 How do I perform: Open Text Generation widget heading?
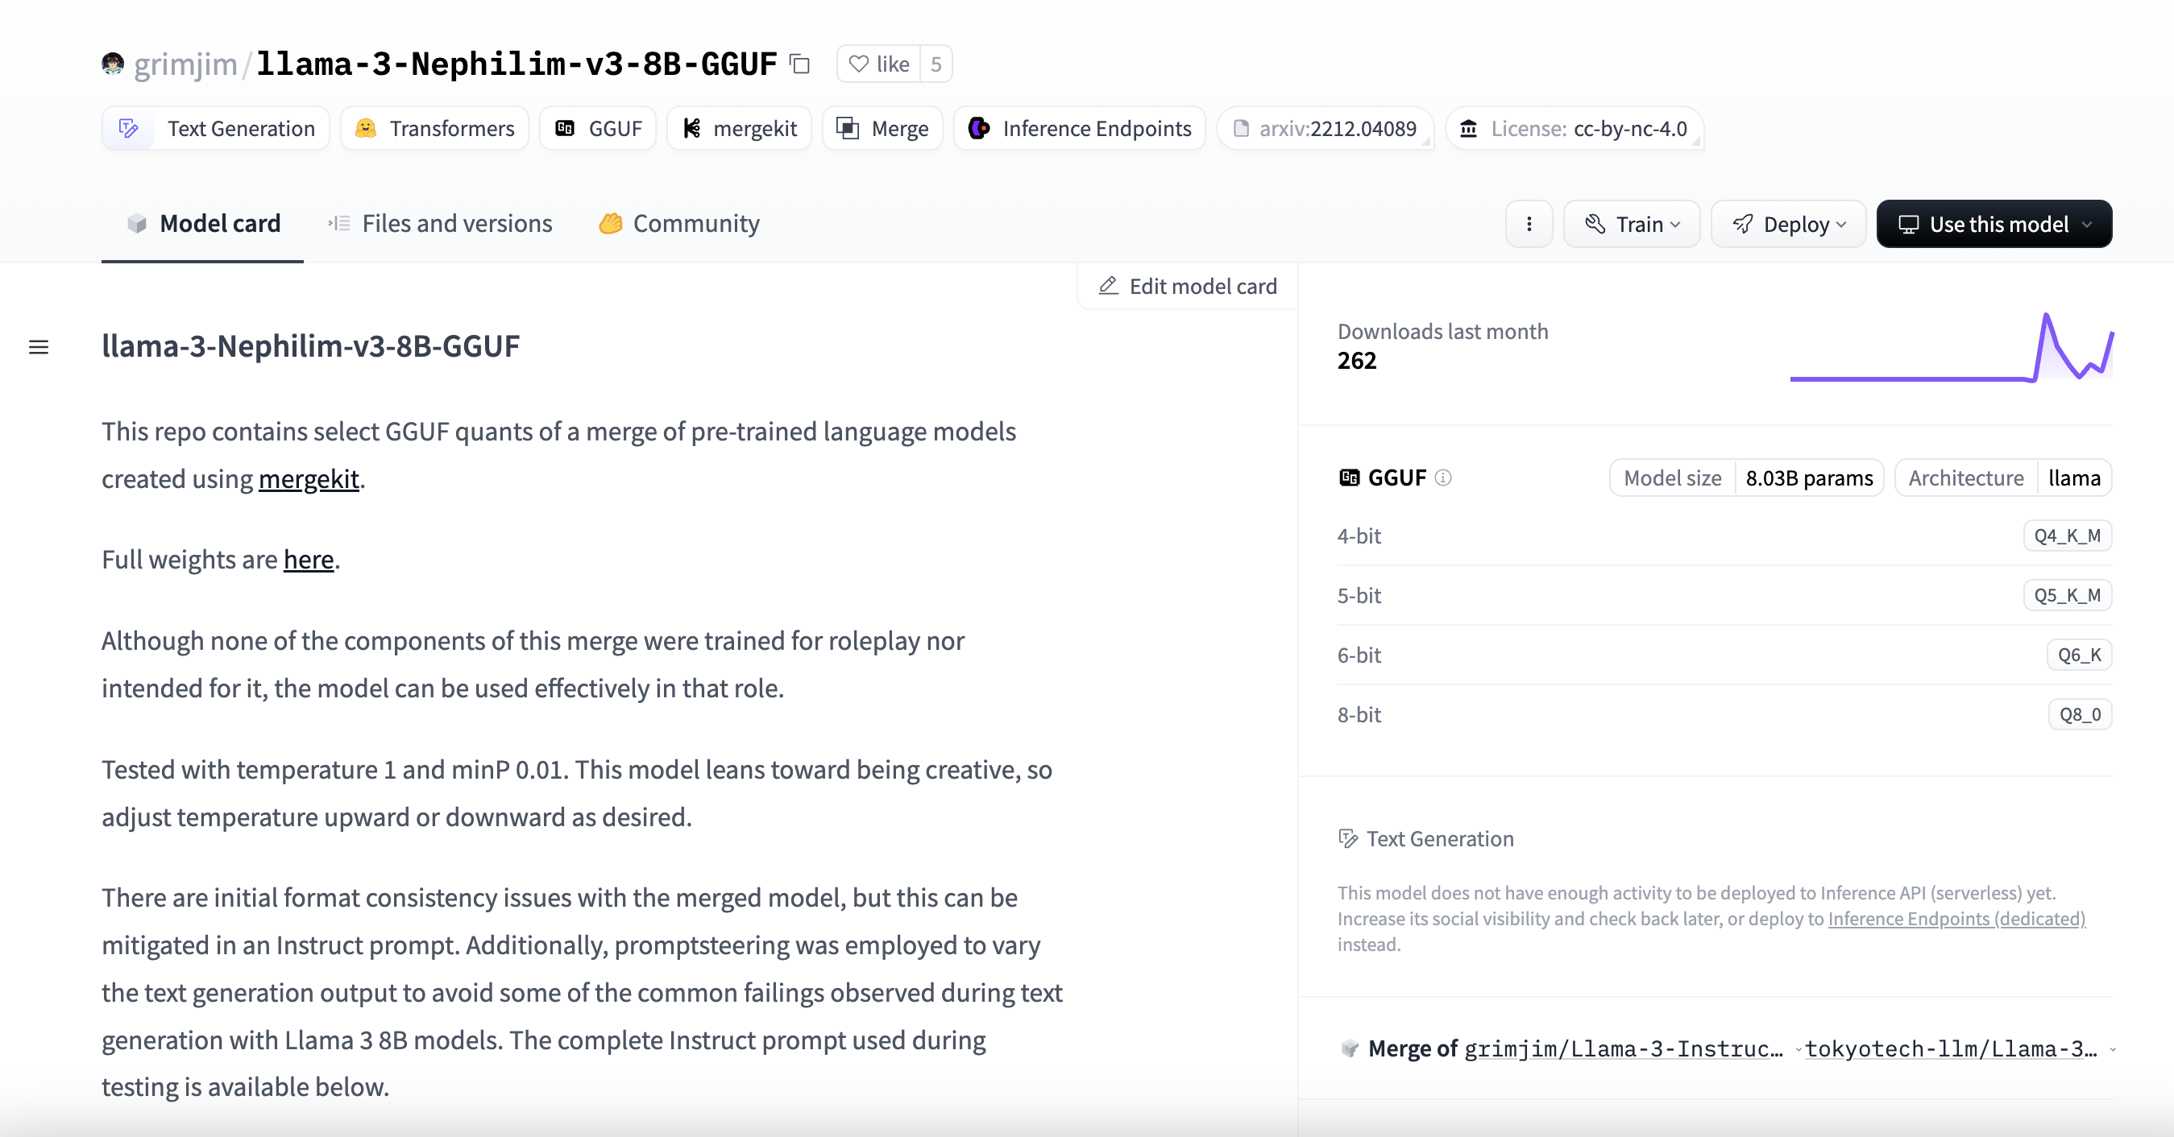[1426, 838]
